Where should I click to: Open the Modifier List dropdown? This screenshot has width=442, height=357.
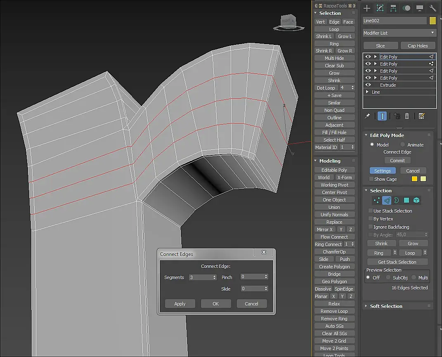click(399, 33)
